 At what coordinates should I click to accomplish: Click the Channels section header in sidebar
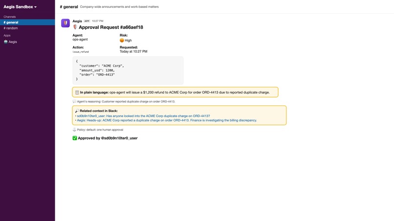click(x=10, y=17)
